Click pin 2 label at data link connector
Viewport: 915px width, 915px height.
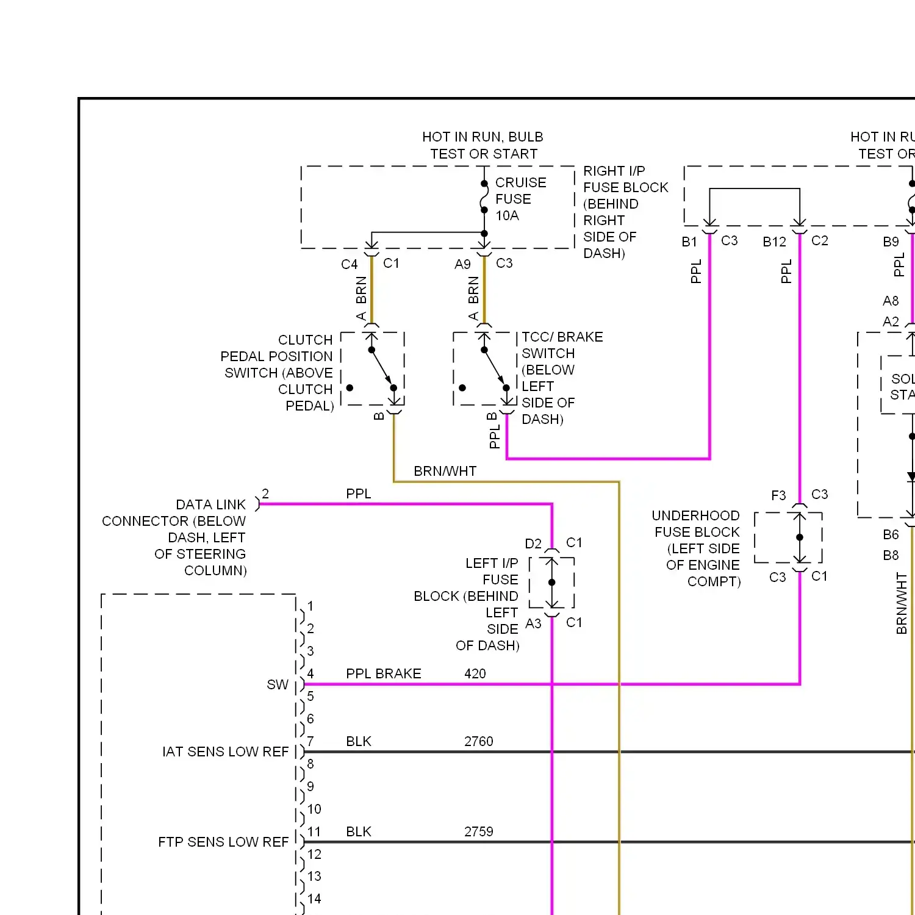(265, 493)
